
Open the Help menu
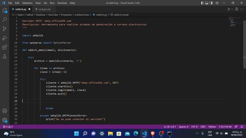[x=72, y=3]
